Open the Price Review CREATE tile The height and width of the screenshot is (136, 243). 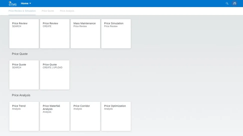[x=55, y=34]
